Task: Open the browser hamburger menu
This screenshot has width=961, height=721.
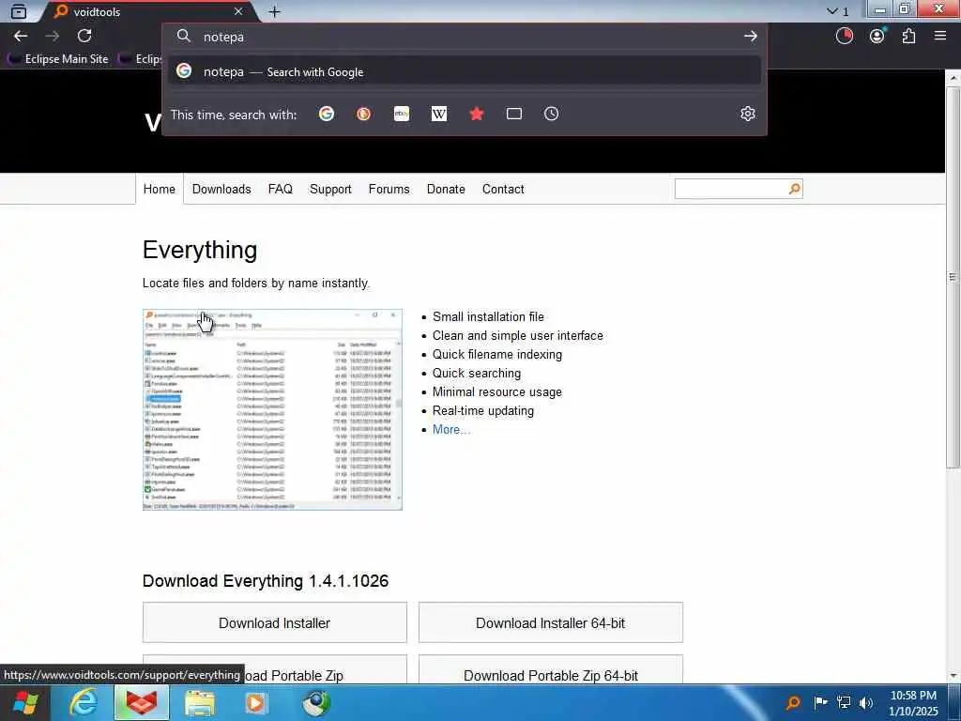Action: [940, 37]
